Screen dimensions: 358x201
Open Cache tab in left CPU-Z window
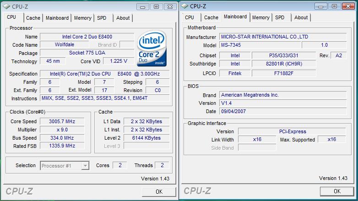click(33, 18)
